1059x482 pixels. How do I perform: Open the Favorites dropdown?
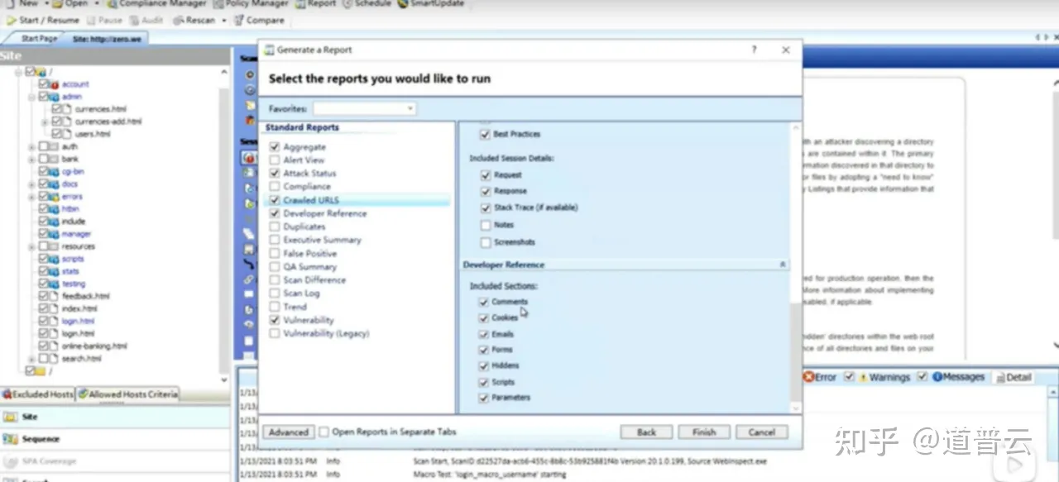pyautogui.click(x=410, y=108)
